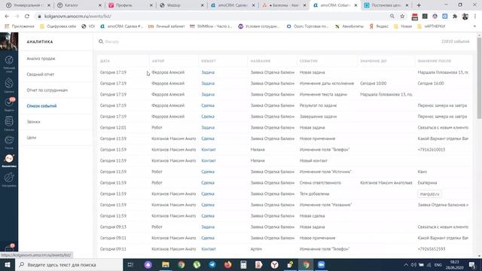482x271 pixels.
Task: Open Firefox from the taskbar
Action: pyautogui.click(x=227, y=264)
